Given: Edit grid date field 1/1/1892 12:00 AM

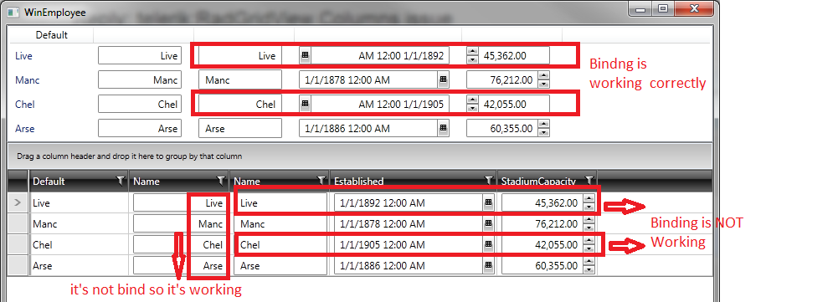Looking at the screenshot, I should tap(409, 203).
